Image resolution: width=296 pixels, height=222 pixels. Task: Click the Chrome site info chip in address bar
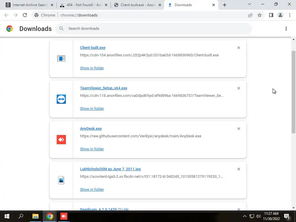(45, 15)
